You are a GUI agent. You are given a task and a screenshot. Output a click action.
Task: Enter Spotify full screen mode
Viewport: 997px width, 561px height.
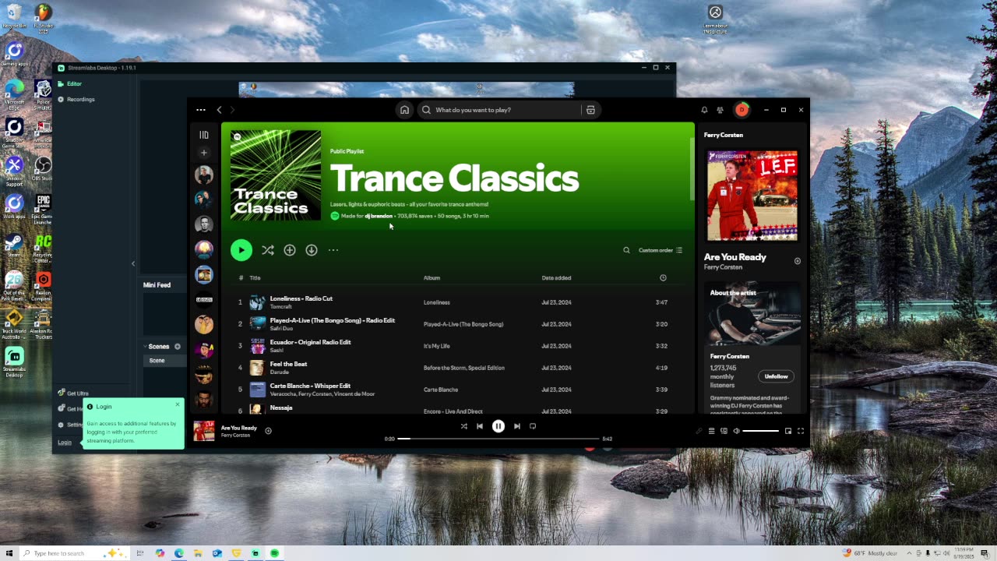click(800, 431)
